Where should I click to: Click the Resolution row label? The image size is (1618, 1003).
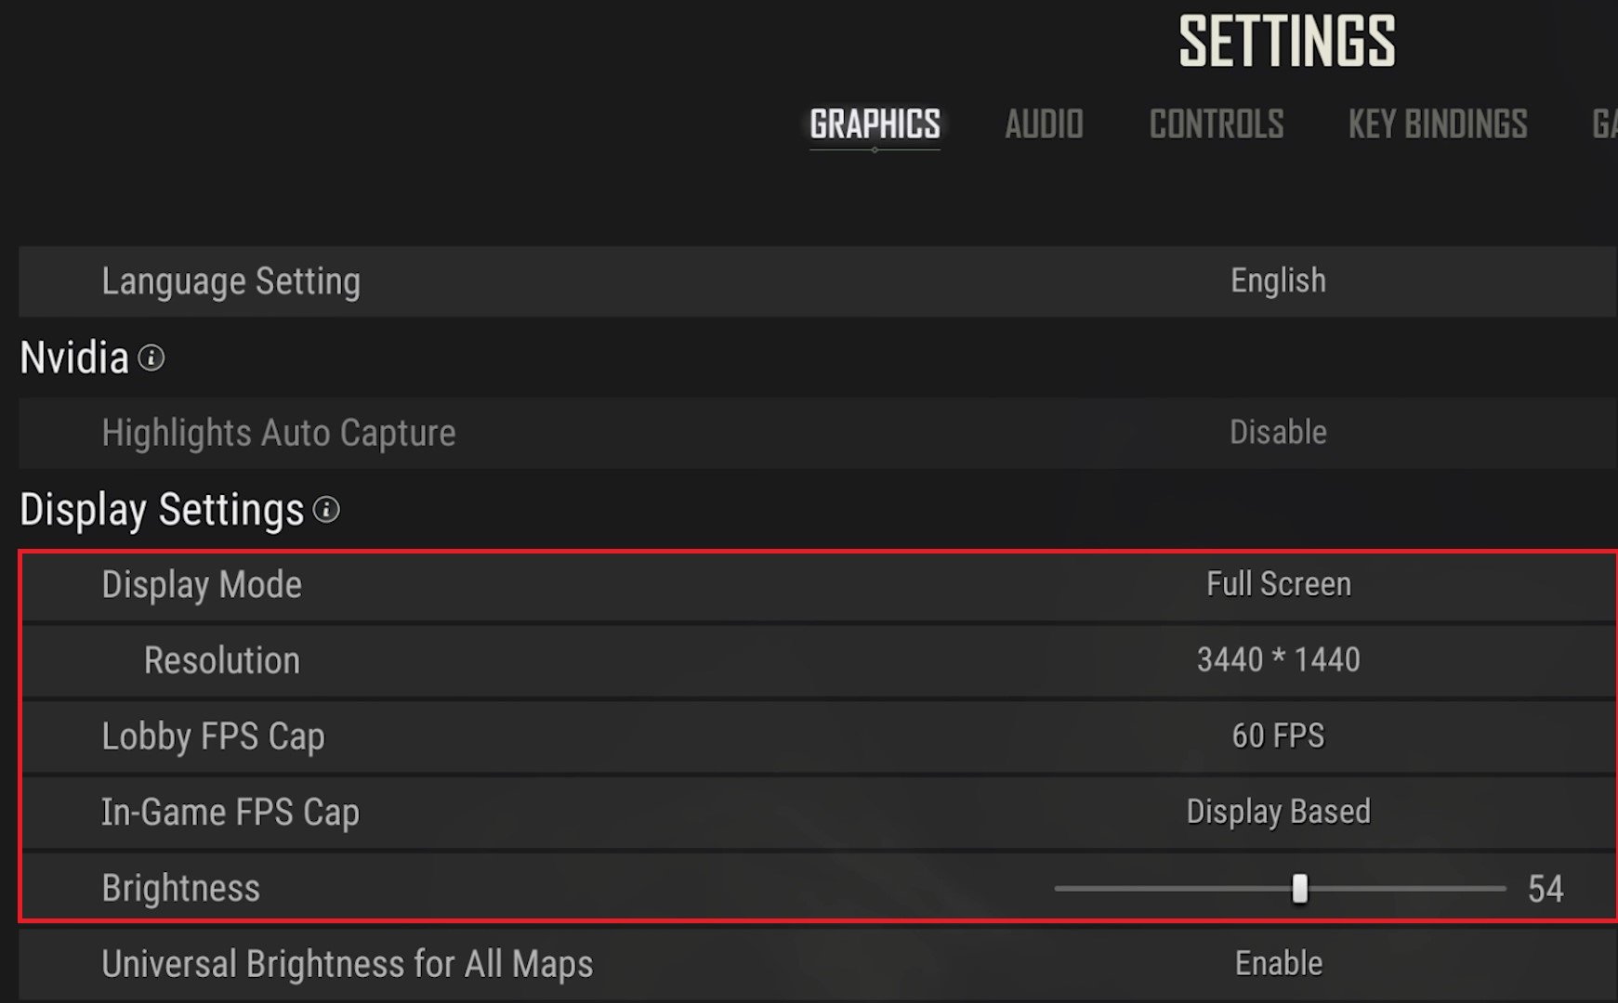[x=222, y=660]
